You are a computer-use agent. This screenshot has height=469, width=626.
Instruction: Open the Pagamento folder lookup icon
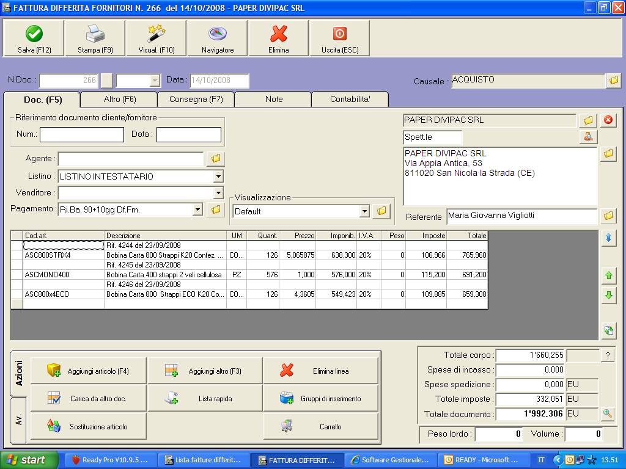pyautogui.click(x=216, y=209)
